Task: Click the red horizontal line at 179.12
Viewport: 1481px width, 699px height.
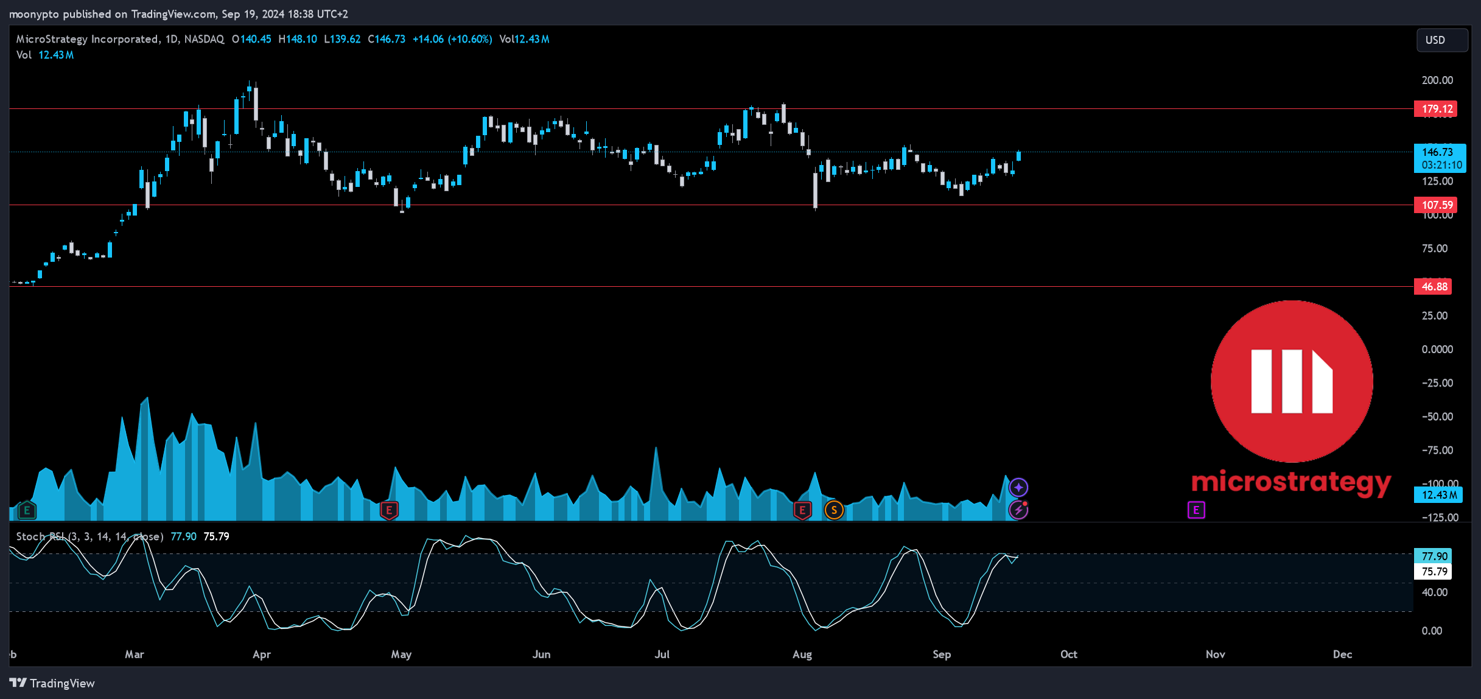Action: pyautogui.click(x=711, y=109)
